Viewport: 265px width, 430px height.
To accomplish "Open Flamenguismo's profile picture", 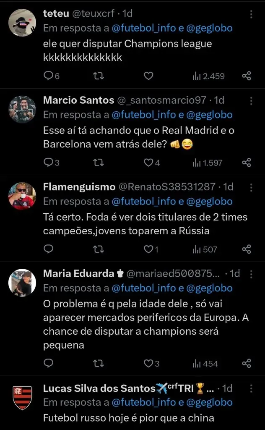I will (22, 195).
